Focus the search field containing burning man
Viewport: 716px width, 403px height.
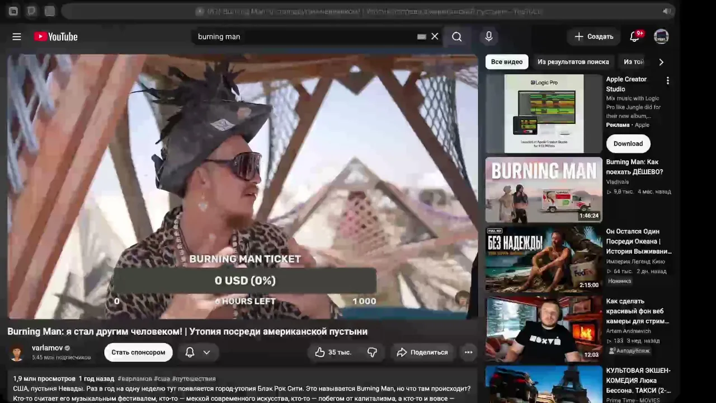point(305,36)
